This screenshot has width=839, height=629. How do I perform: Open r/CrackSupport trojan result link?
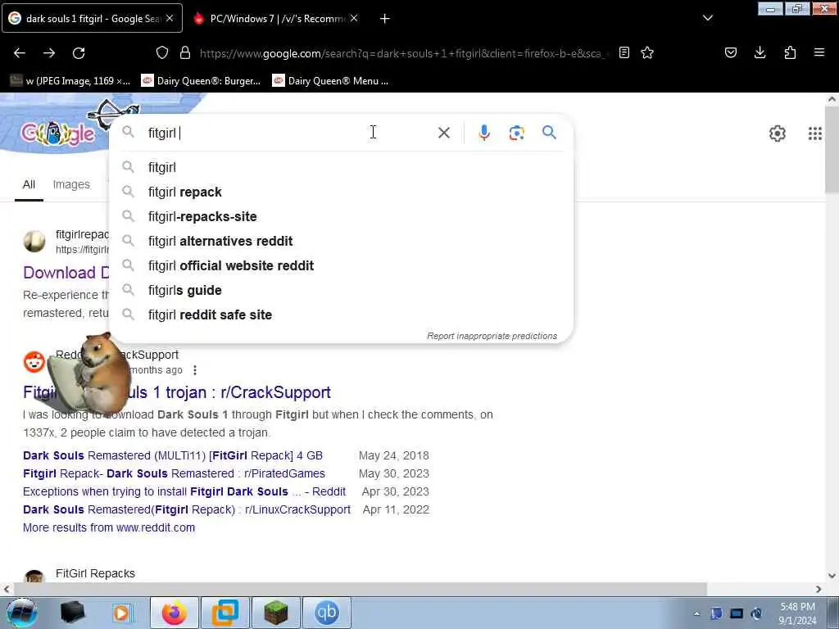(x=177, y=392)
